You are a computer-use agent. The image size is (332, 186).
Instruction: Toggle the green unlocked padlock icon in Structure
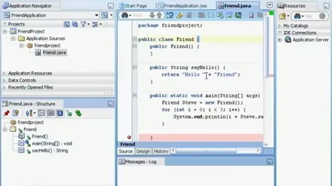[x=69, y=113]
